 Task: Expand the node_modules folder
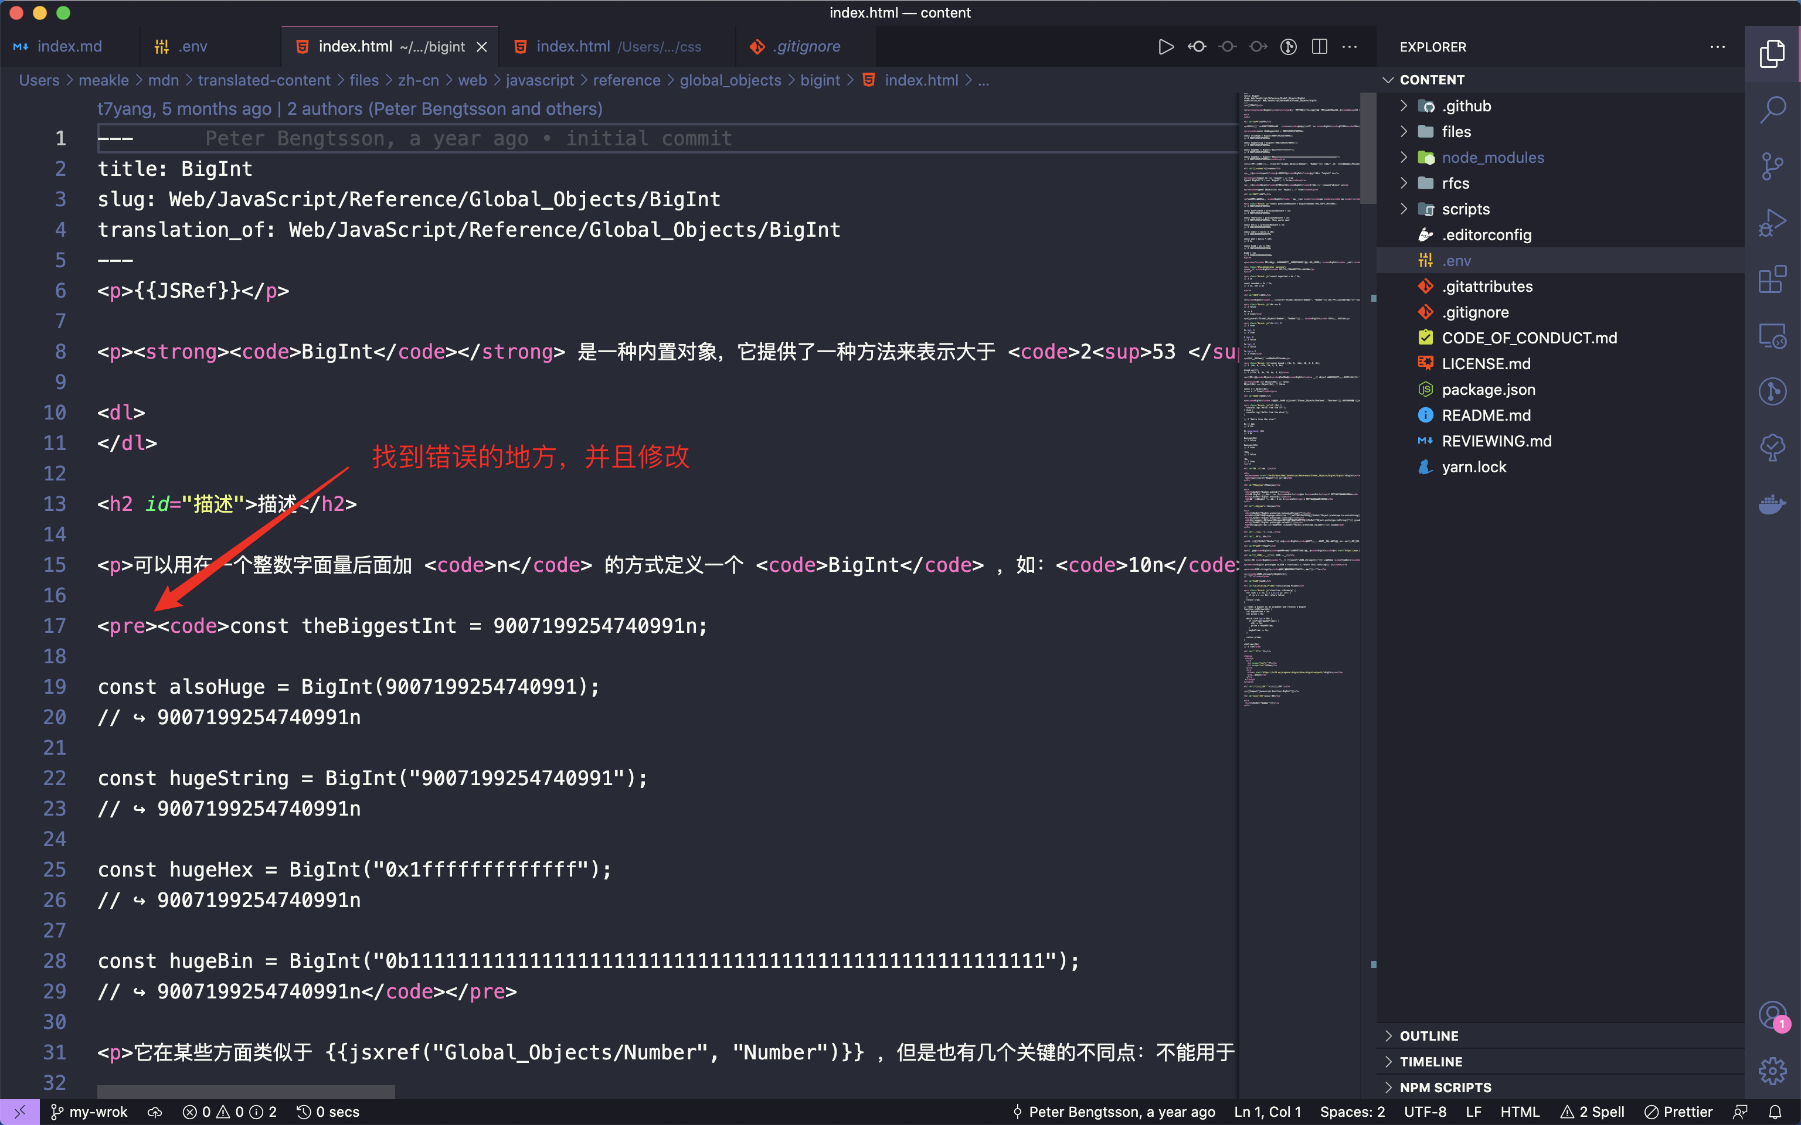pos(1492,158)
